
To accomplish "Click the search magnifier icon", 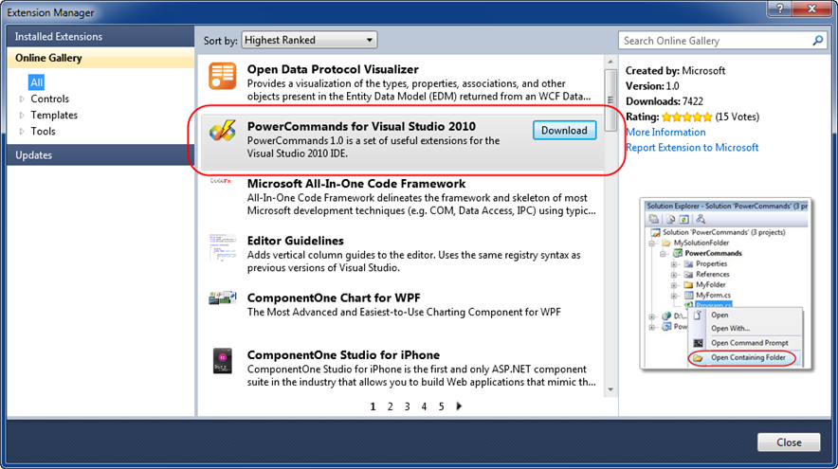I will [818, 41].
